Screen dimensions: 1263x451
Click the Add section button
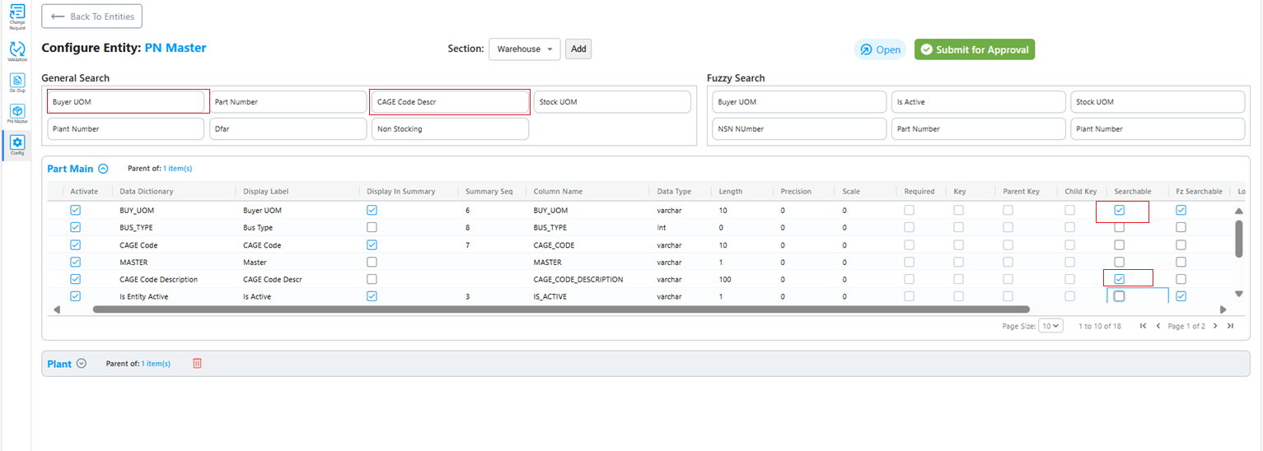point(578,49)
